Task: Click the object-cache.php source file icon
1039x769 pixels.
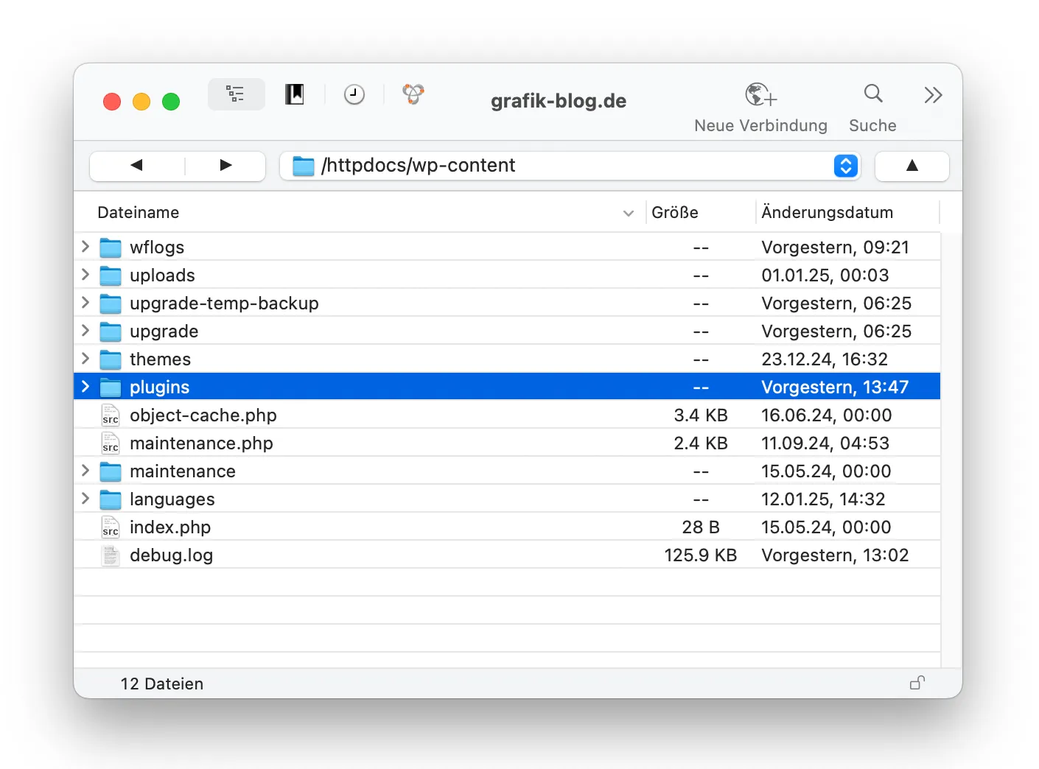Action: [x=111, y=415]
